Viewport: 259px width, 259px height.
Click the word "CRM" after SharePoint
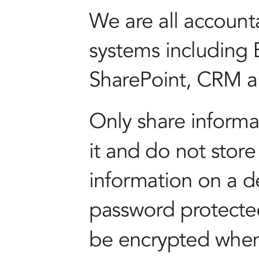point(219,79)
